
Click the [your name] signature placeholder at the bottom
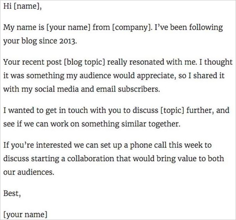(25, 215)
